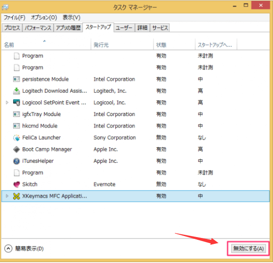Select the Skitch entry

30,185
